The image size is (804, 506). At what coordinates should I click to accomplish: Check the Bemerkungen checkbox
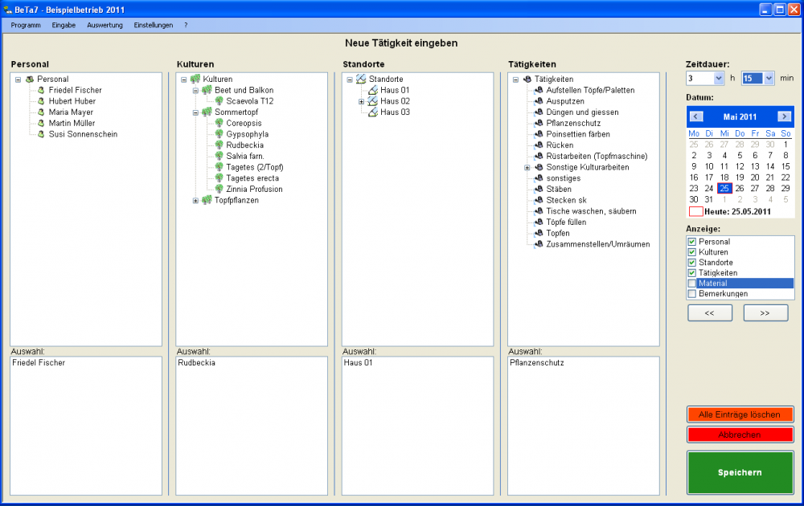[691, 294]
